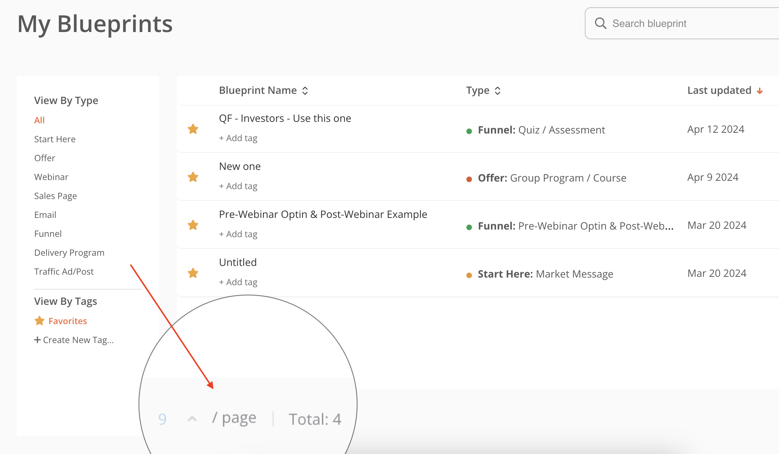Screen dimensions: 779x454
Task: Toggle the favorite star on the Untitled blueprint
Action: (x=193, y=273)
